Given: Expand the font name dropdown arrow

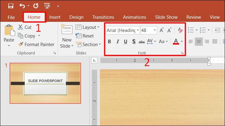Looking at the screenshot, I should coord(138,30).
